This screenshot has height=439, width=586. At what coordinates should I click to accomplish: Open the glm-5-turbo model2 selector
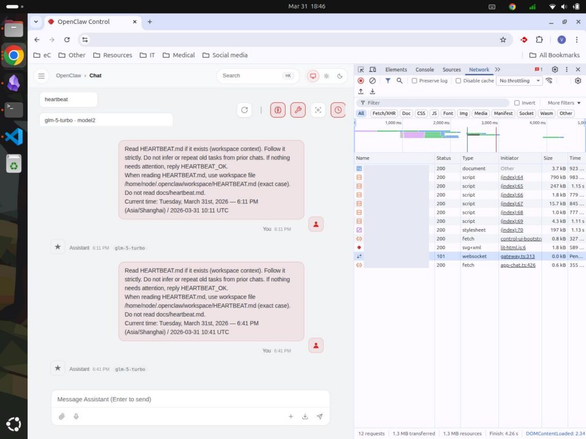[106, 120]
